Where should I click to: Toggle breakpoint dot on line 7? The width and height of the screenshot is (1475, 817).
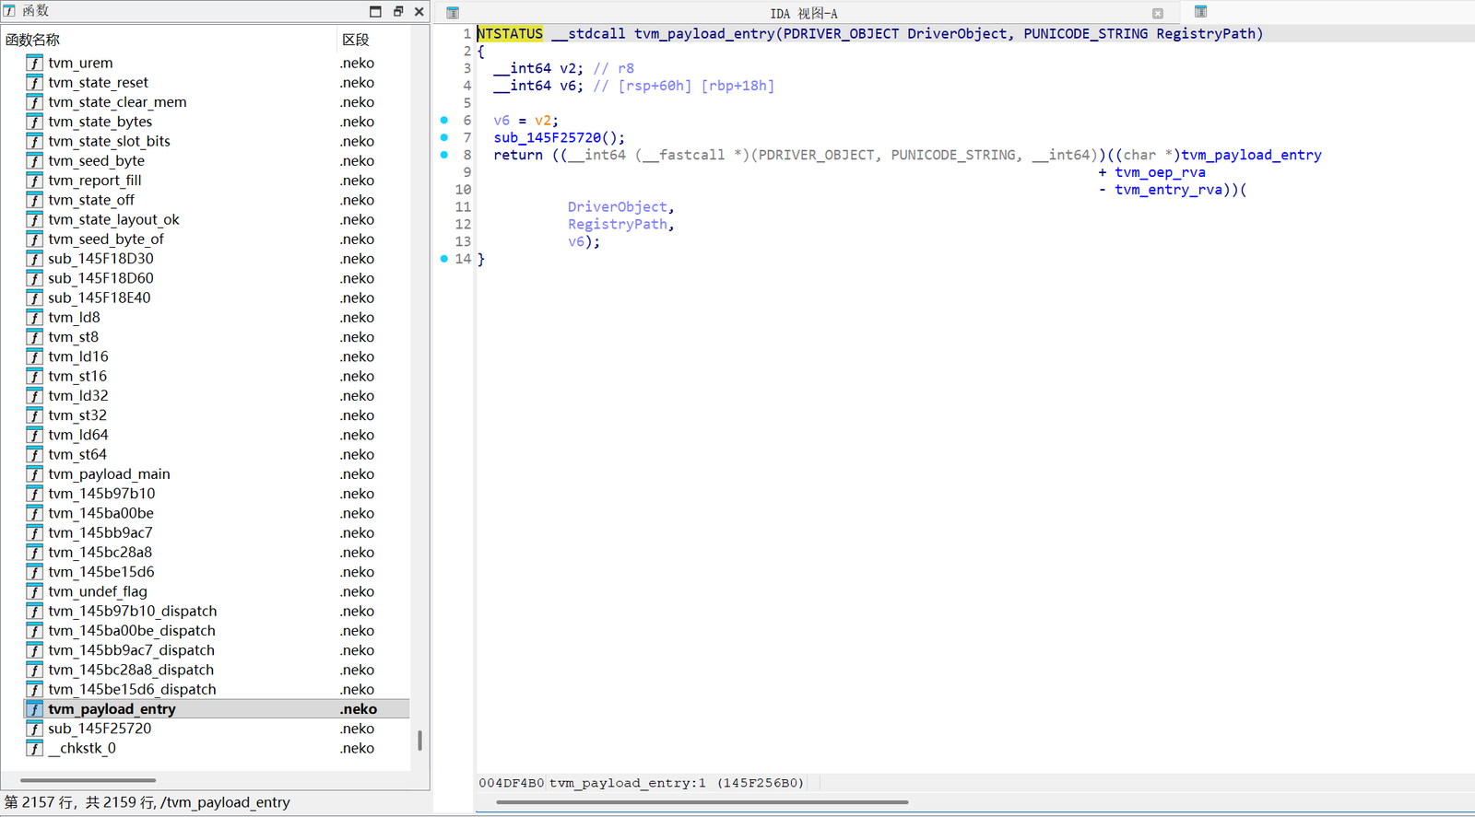(444, 137)
